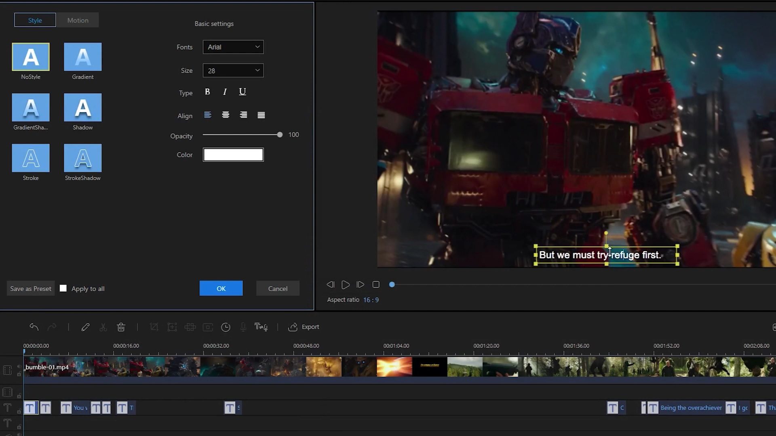This screenshot has width=776, height=436.
Task: Select the Edit pencil tool
Action: [86, 327]
